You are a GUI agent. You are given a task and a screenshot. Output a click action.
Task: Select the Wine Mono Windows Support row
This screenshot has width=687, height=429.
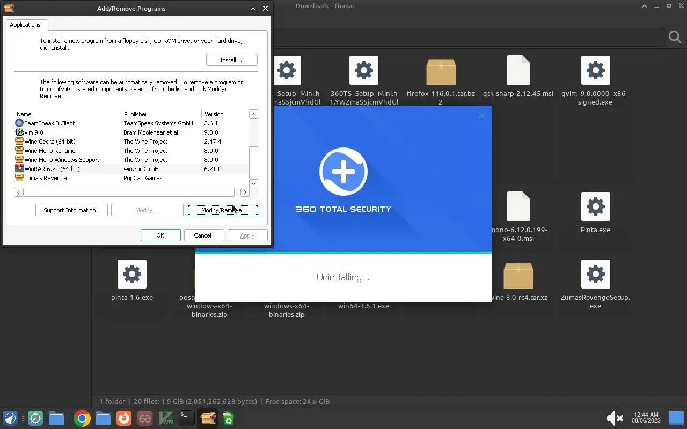pyautogui.click(x=131, y=160)
